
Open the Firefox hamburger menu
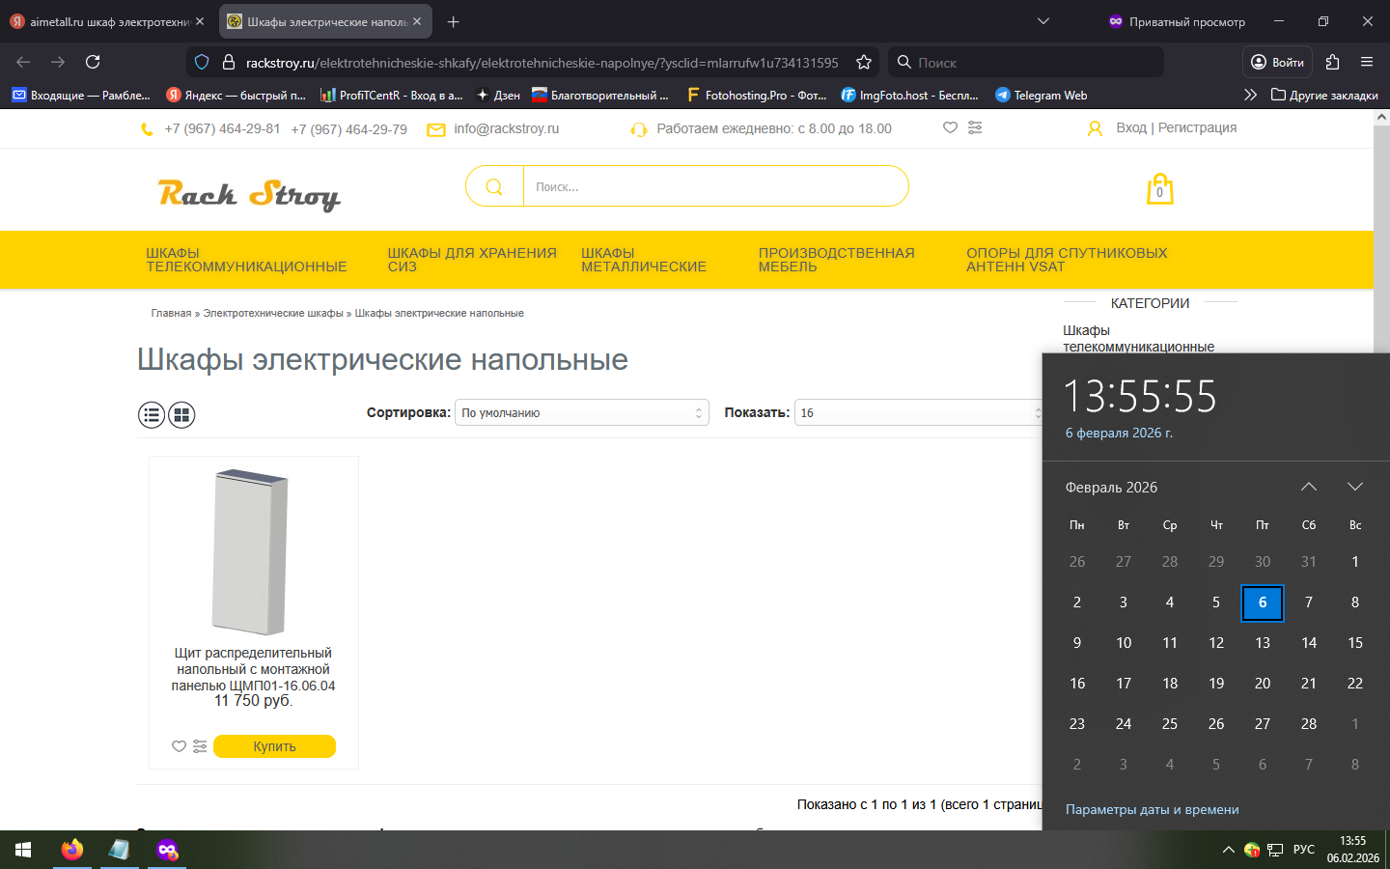(1367, 62)
